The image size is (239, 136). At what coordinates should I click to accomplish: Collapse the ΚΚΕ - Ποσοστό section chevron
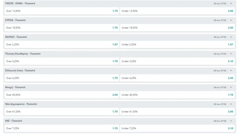(231, 121)
